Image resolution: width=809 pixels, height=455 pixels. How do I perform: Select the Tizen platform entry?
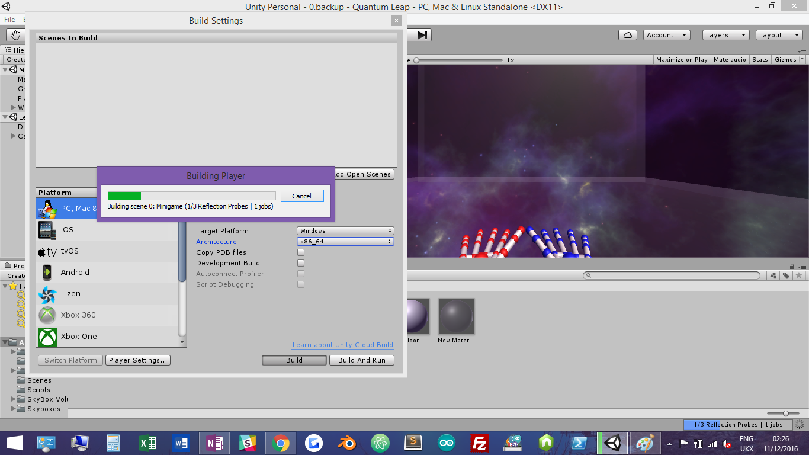[107, 293]
